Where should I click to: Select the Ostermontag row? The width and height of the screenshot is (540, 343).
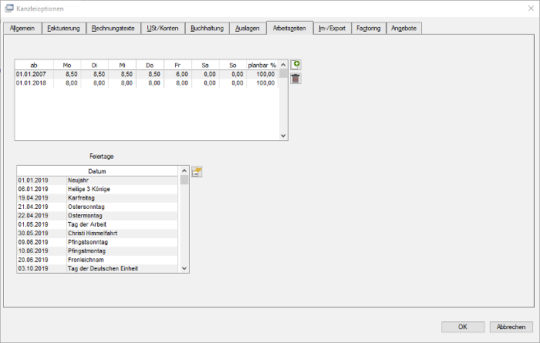97,216
